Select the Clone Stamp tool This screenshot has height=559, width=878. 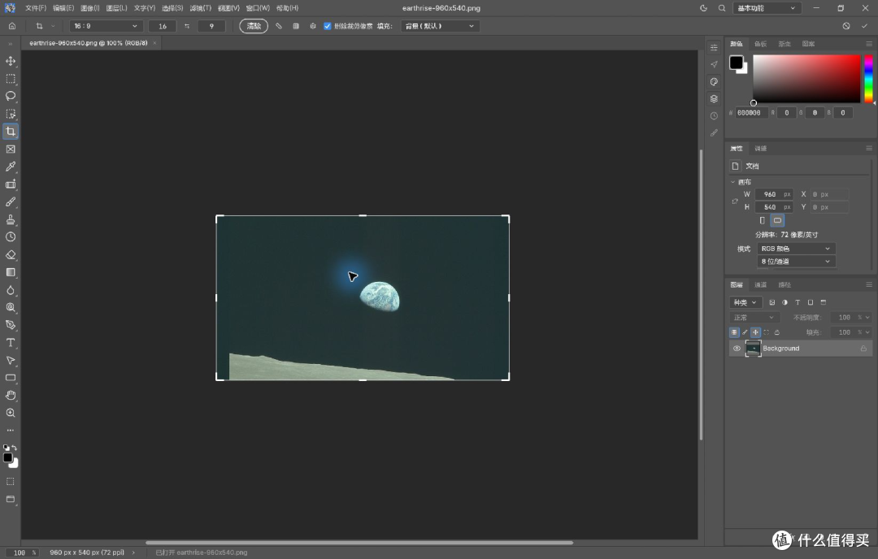coord(11,219)
